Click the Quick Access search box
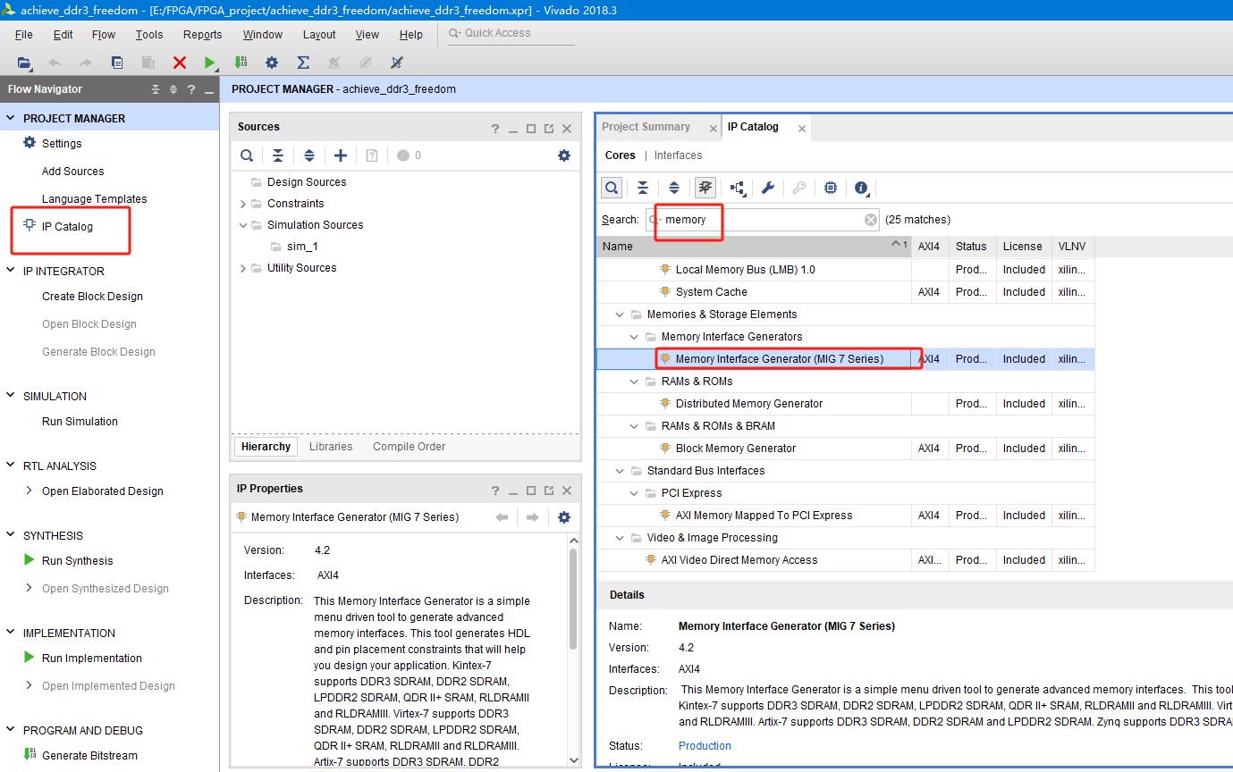 click(511, 33)
